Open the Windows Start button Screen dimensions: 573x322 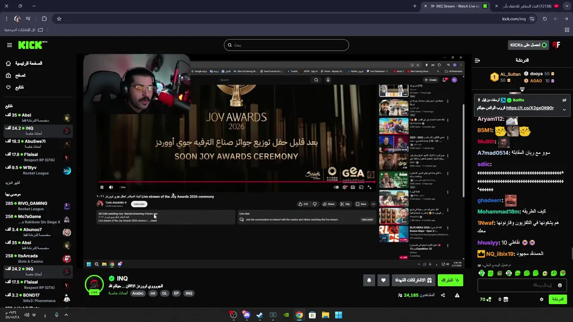click(x=338, y=315)
